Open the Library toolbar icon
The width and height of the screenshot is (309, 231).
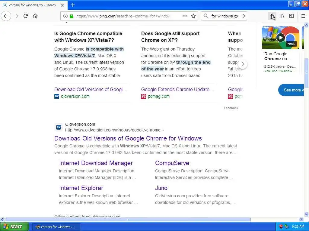pos(282,16)
